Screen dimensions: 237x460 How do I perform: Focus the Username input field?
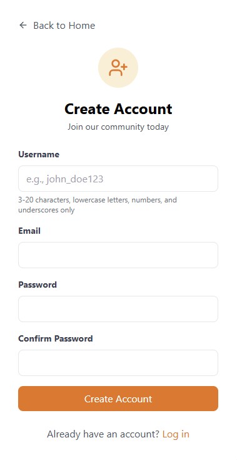(118, 179)
